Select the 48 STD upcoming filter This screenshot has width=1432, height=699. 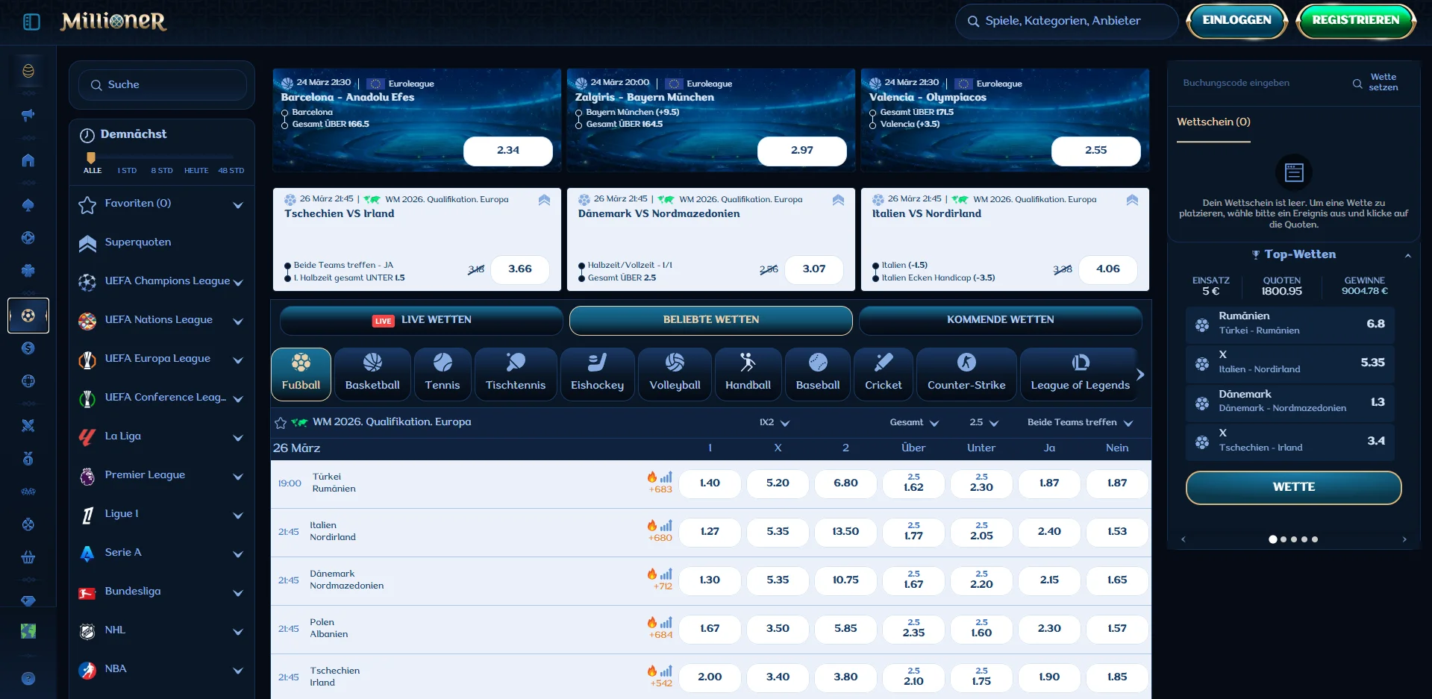(x=231, y=170)
